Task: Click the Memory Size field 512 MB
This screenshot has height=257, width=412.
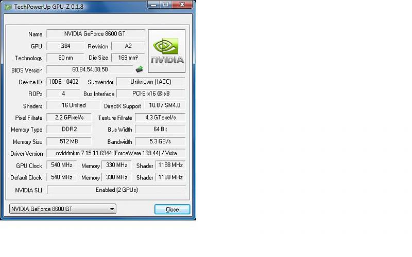Action: pyautogui.click(x=69, y=141)
